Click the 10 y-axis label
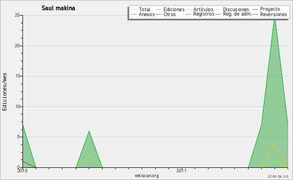 pos(18,107)
